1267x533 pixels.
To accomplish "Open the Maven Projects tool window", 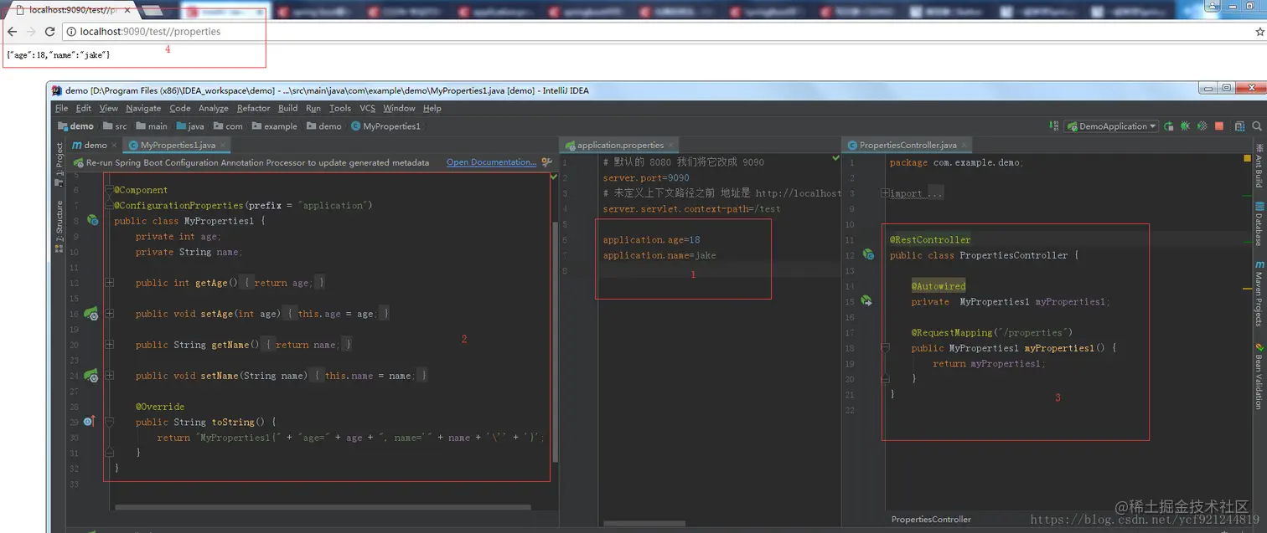I will click(x=1259, y=294).
